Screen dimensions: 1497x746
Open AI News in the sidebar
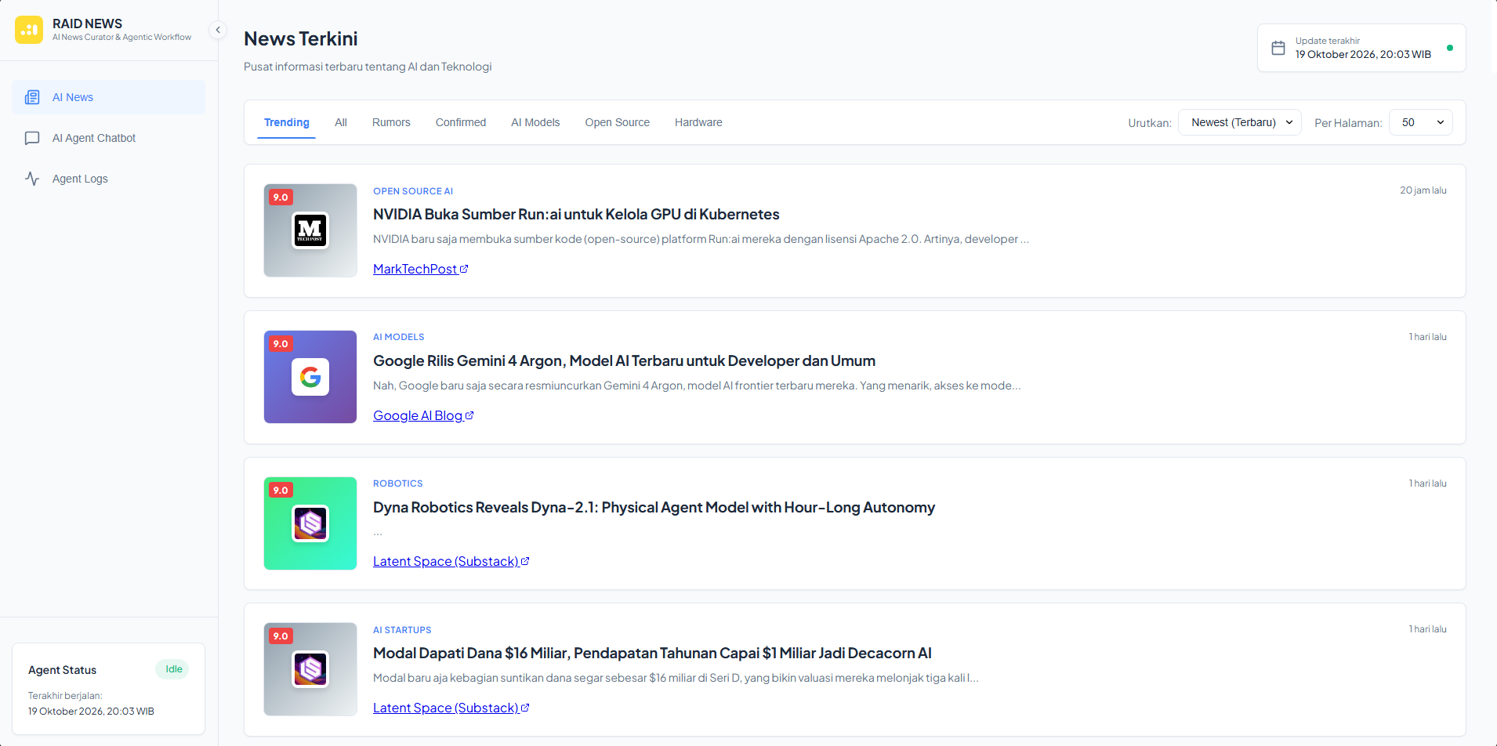click(x=109, y=97)
